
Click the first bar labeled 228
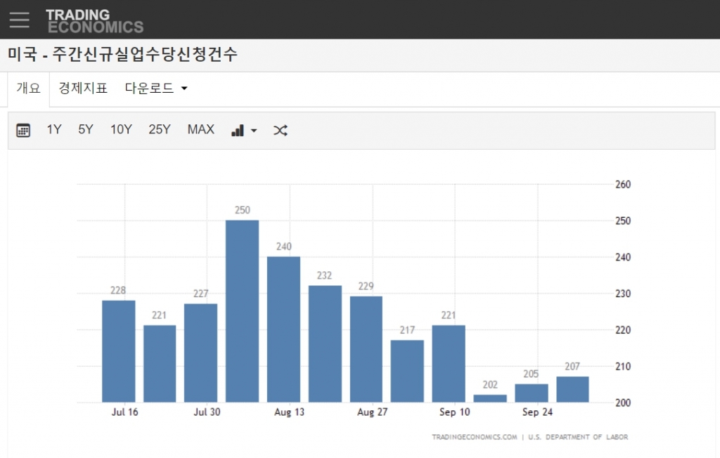coord(118,351)
